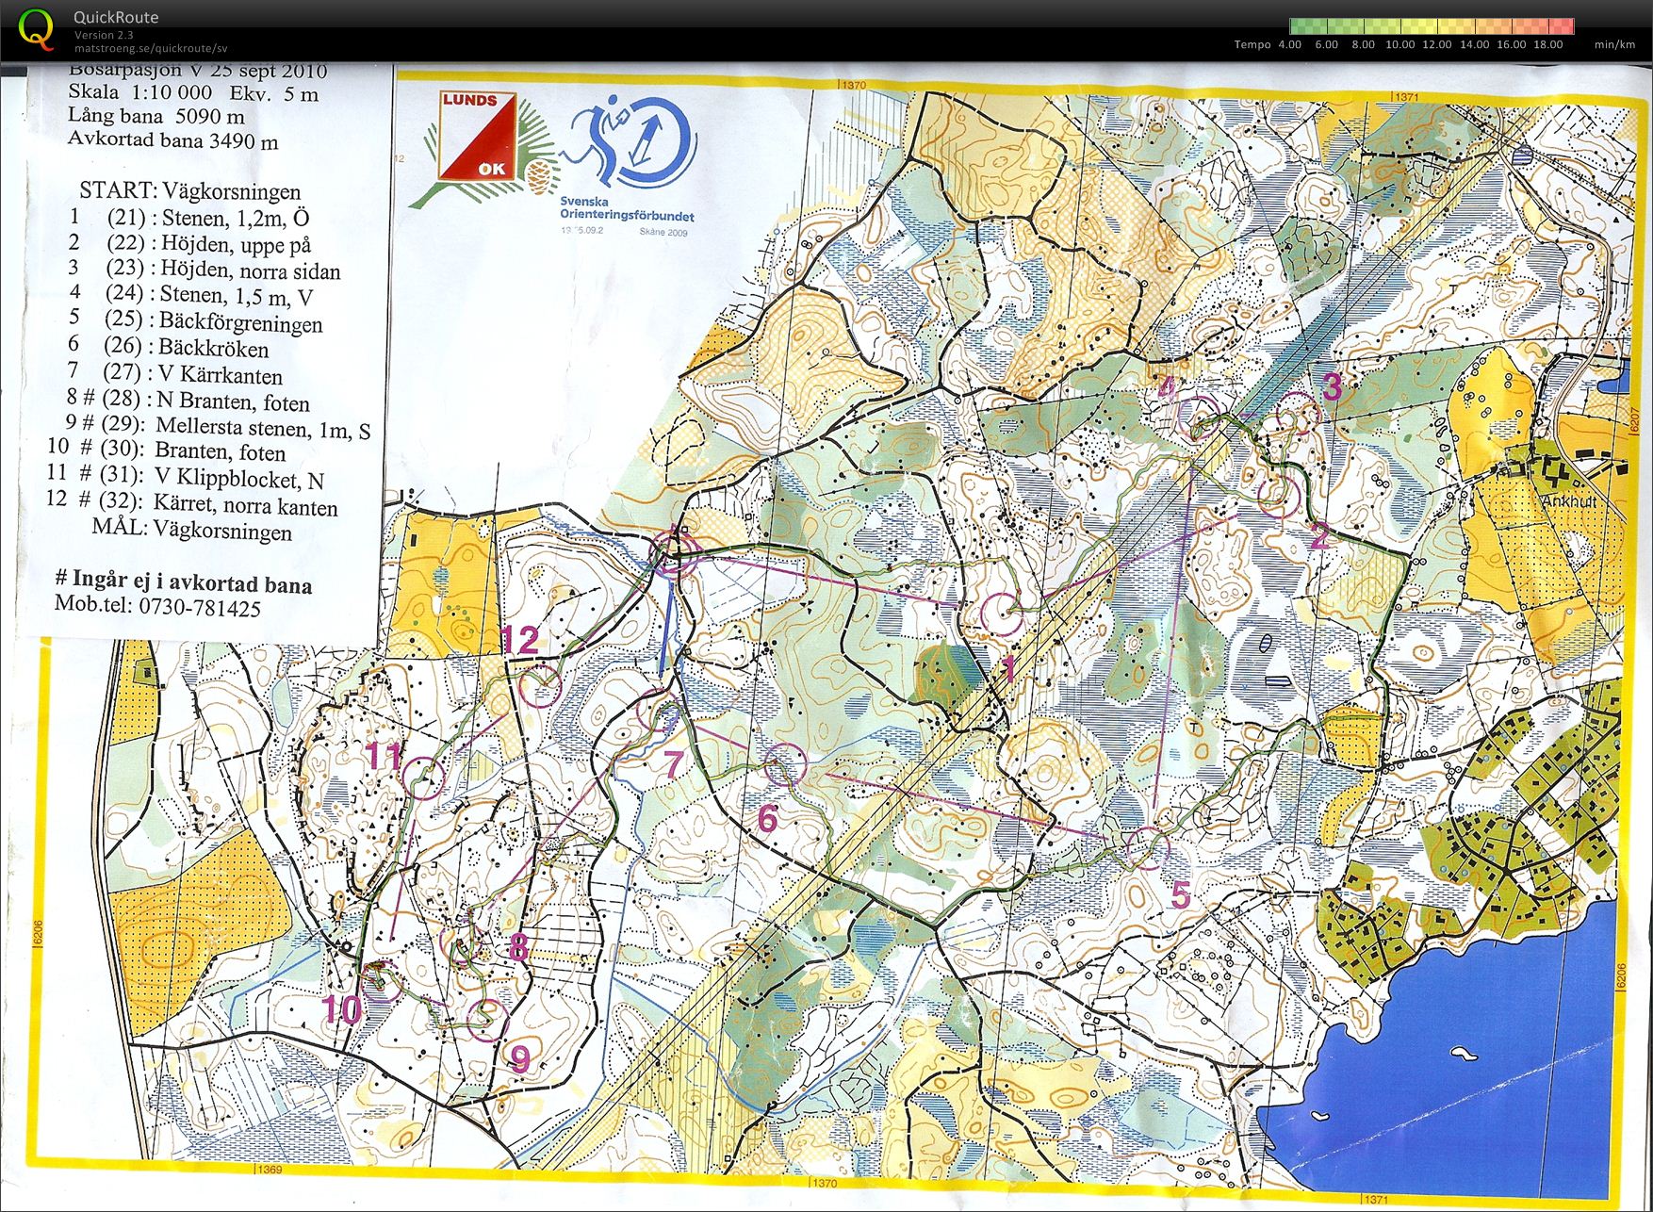Image resolution: width=1653 pixels, height=1212 pixels.
Task: Click control description 9 (29) Mellersta stenen
Action: click(218, 428)
